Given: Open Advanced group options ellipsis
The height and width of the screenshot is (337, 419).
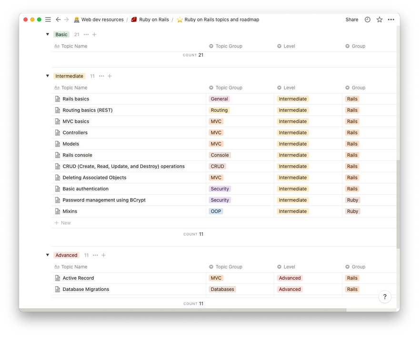Looking at the screenshot, I should tap(95, 255).
